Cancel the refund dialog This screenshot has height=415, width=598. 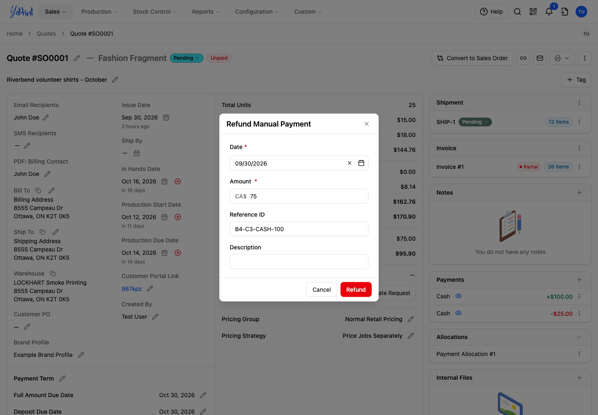[321, 290]
